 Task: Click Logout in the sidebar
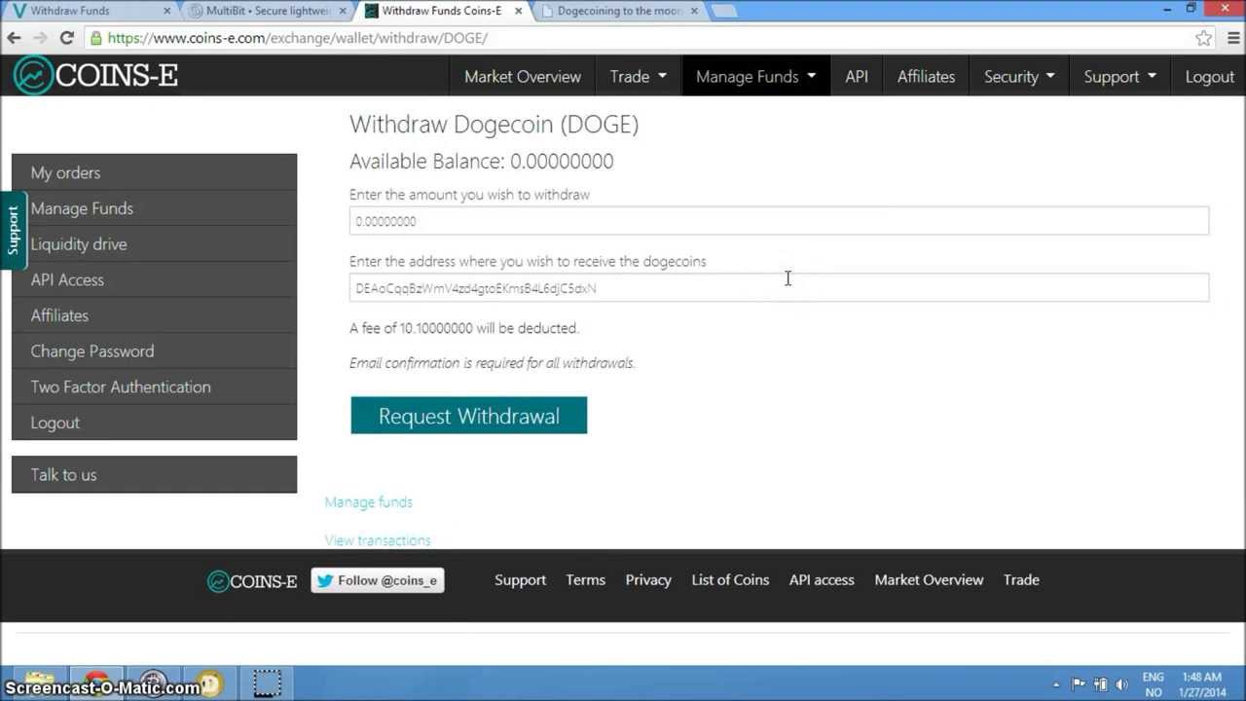click(154, 423)
